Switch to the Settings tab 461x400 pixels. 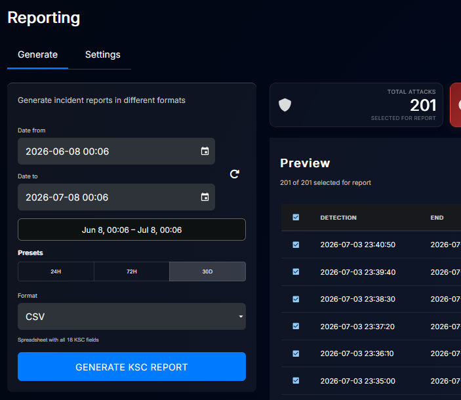click(x=102, y=54)
